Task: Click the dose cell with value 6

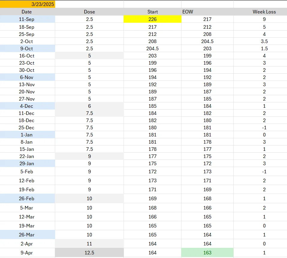Action: [x=89, y=106]
